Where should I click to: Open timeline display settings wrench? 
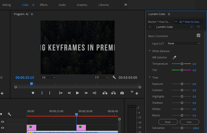pos(9,114)
